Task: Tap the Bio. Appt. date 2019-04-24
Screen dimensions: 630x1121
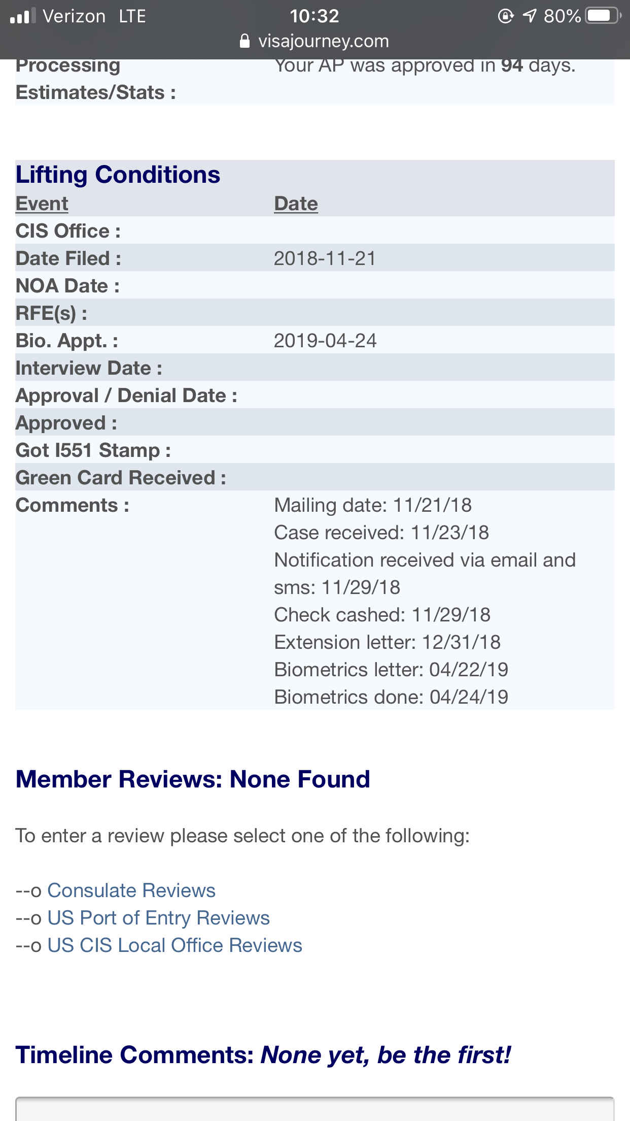Action: 325,340
